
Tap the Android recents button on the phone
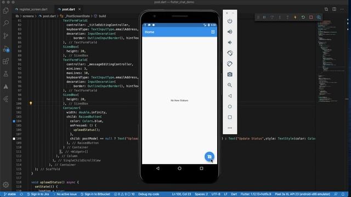(201, 169)
